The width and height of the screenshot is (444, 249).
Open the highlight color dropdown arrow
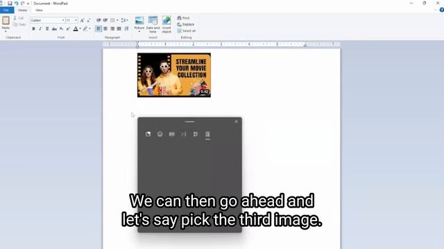(89, 29)
